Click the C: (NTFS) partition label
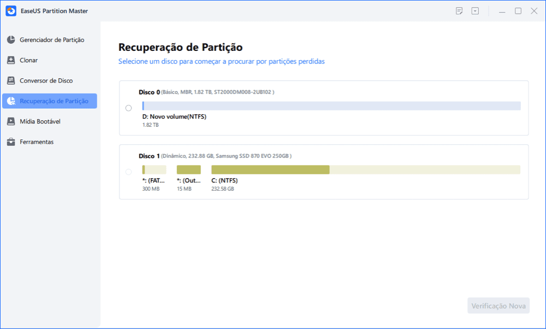Viewport: 546px width, 329px height. [x=224, y=180]
